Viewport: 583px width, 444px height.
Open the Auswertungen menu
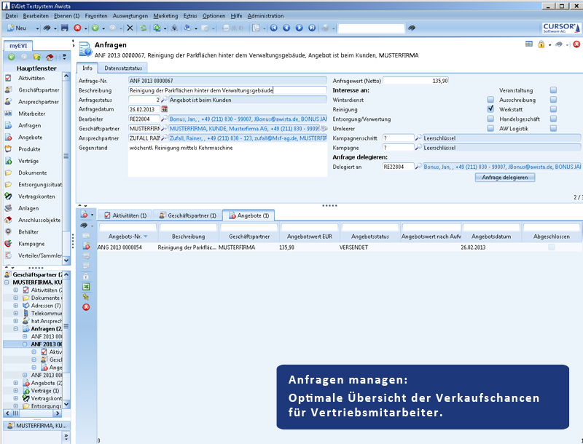click(130, 15)
